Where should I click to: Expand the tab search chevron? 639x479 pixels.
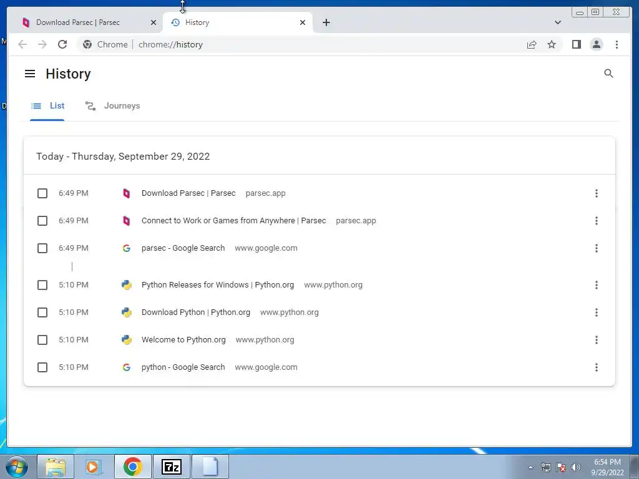point(557,22)
